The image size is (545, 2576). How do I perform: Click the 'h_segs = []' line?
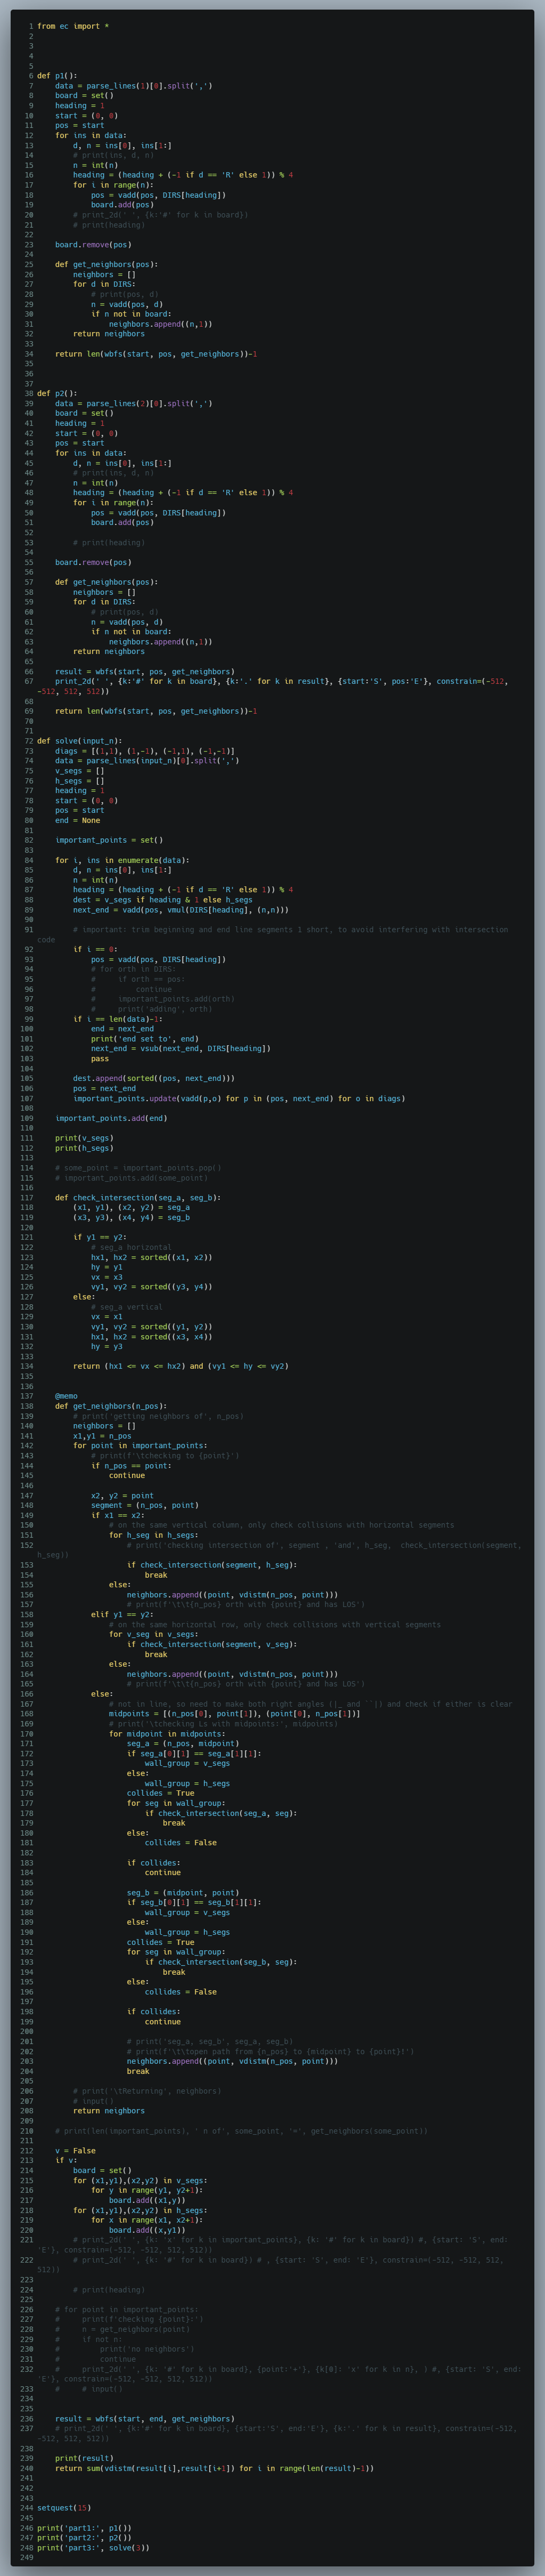tap(79, 781)
